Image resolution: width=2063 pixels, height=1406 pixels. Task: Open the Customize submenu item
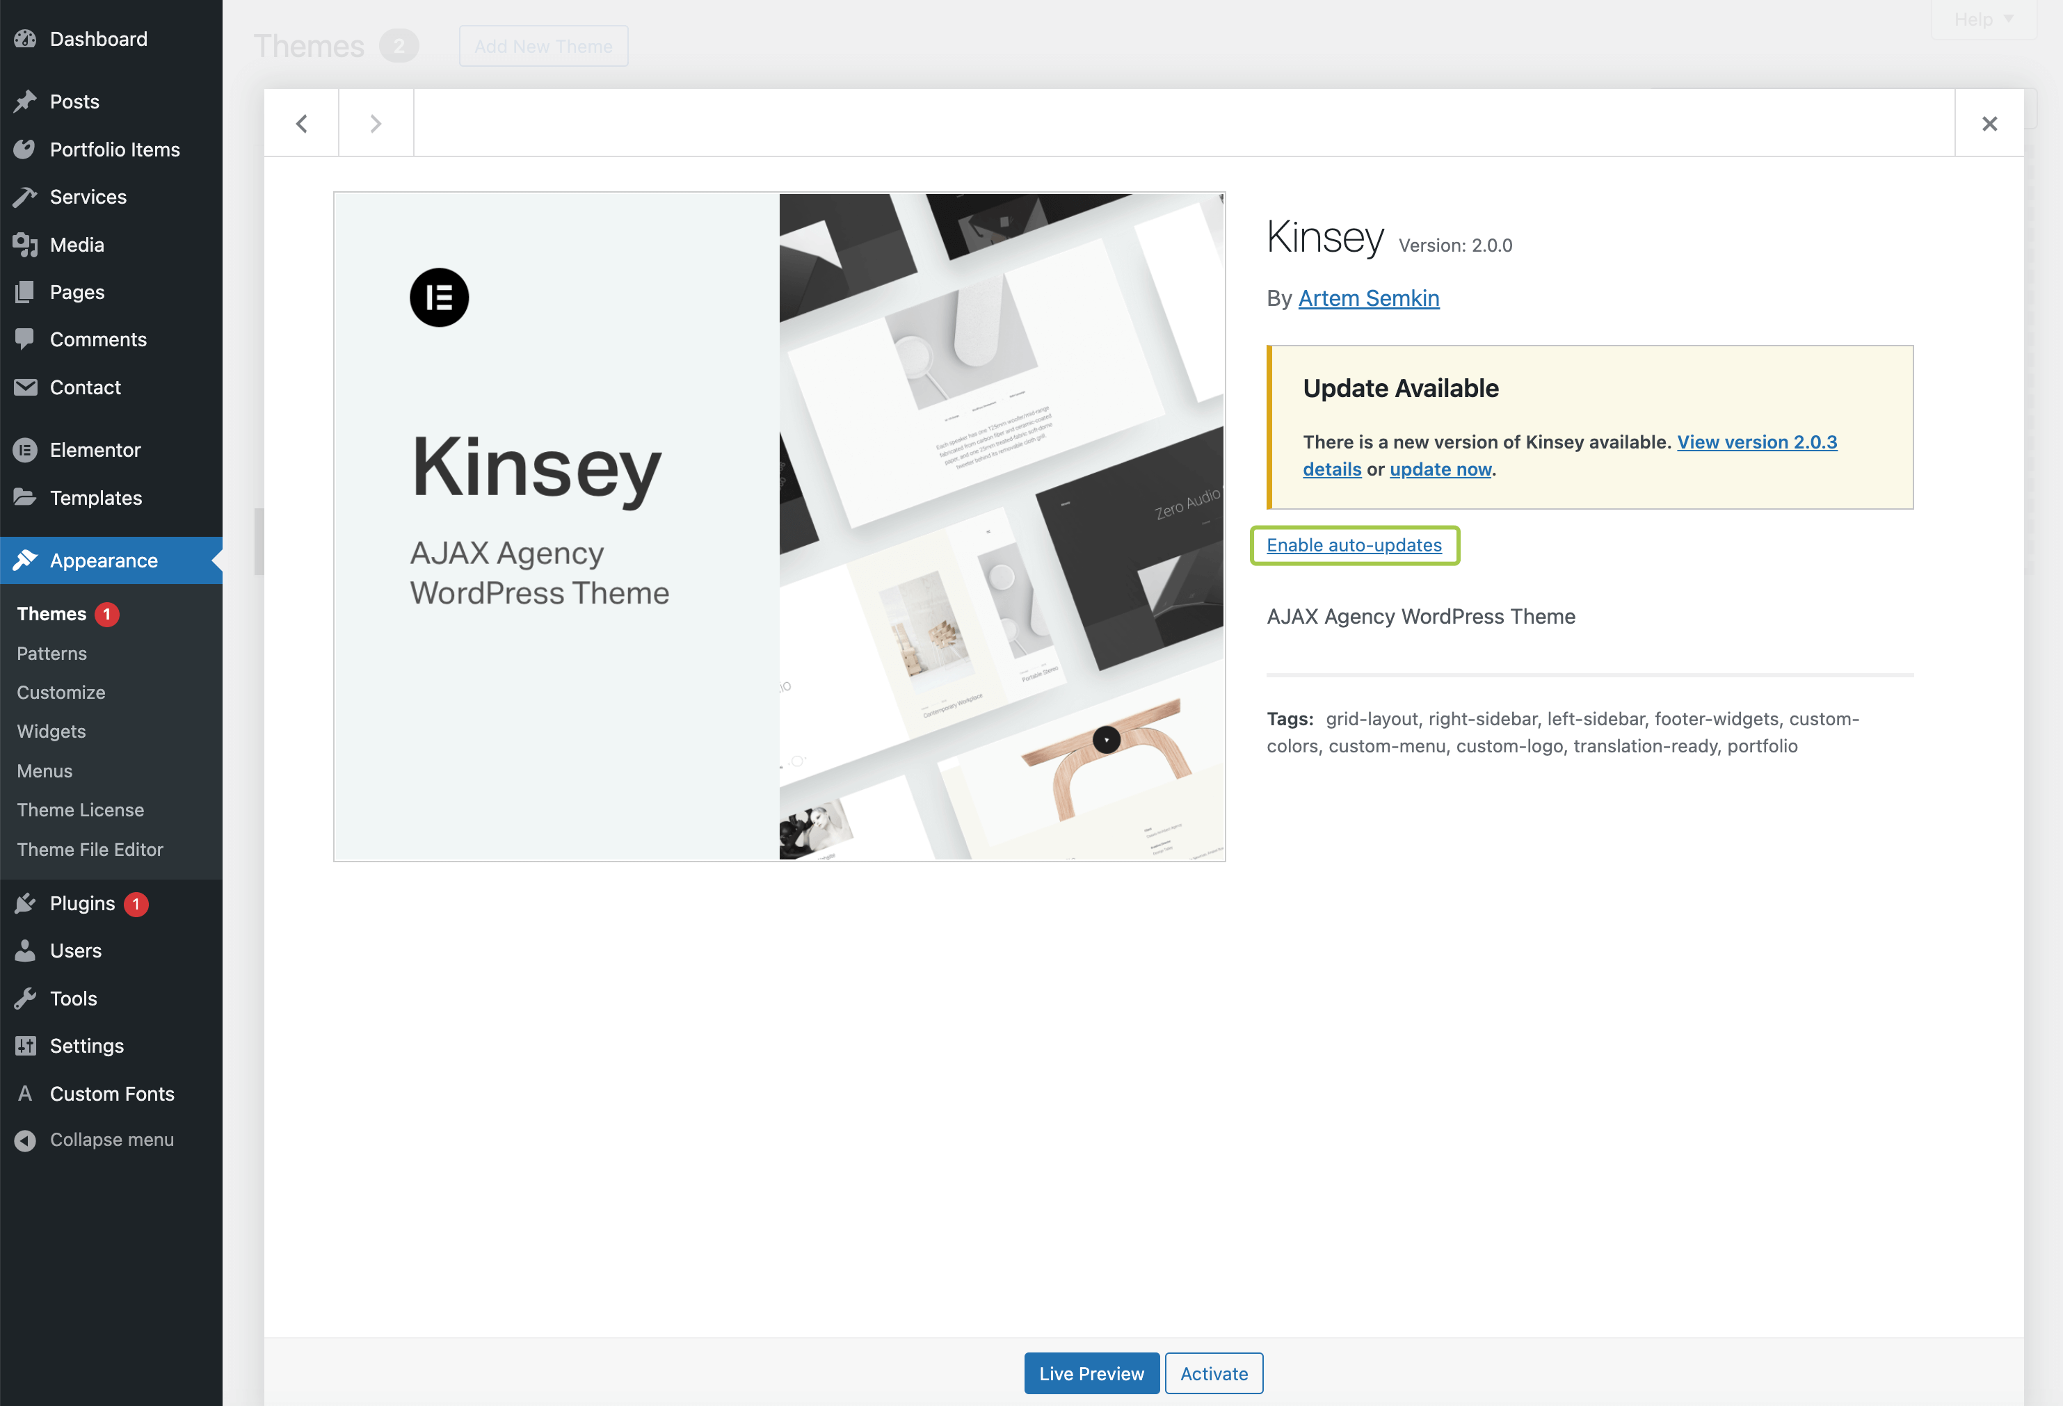click(61, 693)
